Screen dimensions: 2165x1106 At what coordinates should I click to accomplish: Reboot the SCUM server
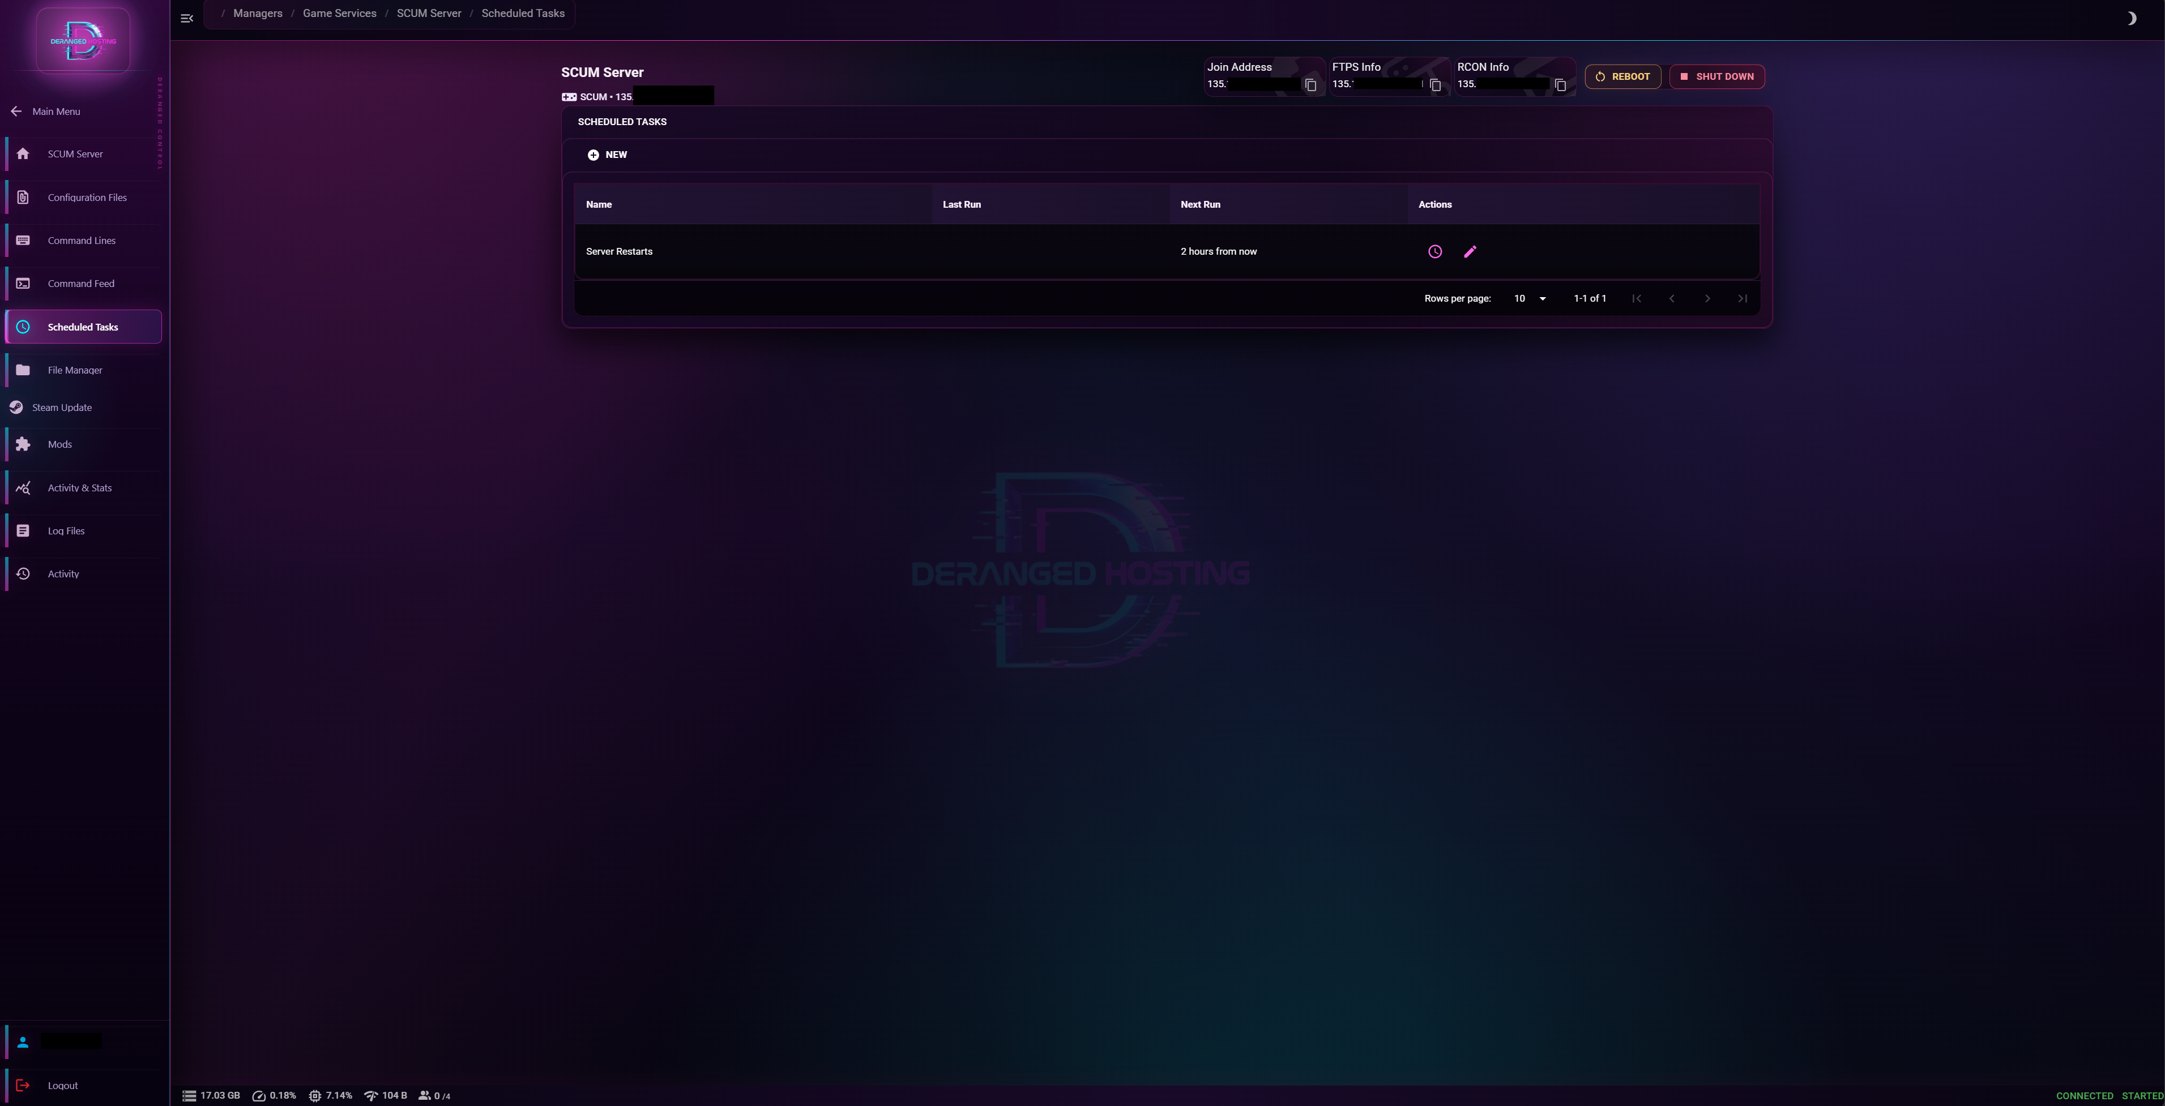pyautogui.click(x=1623, y=76)
